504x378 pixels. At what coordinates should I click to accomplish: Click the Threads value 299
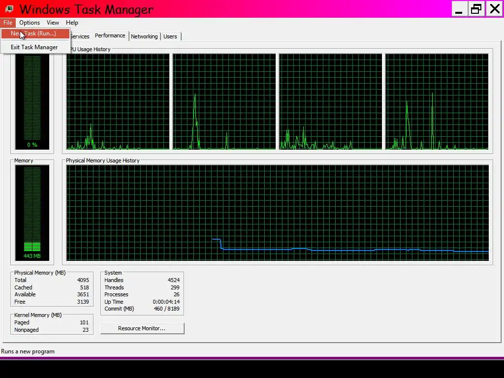pyautogui.click(x=175, y=287)
